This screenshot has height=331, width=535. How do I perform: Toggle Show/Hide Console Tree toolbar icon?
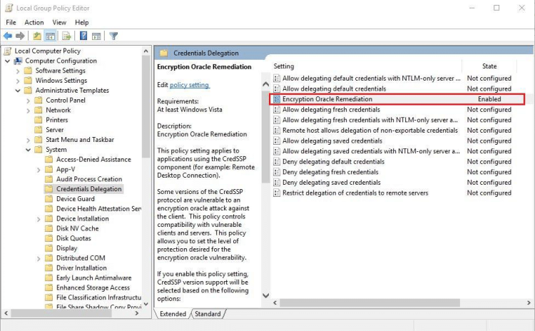pyautogui.click(x=51, y=36)
